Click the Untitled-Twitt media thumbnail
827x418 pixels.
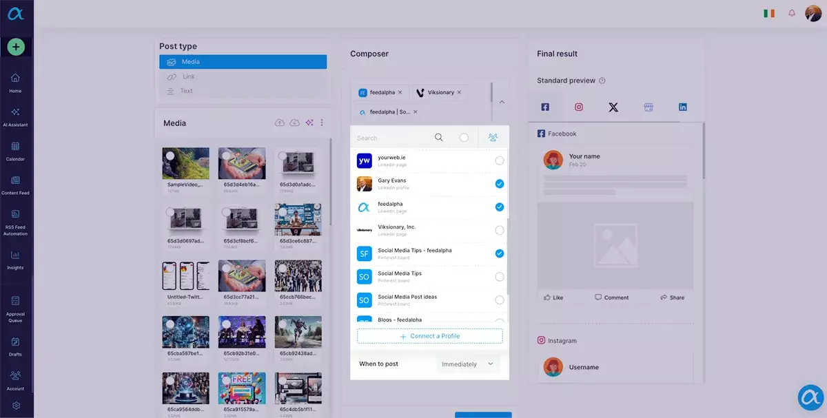pyautogui.click(x=186, y=276)
